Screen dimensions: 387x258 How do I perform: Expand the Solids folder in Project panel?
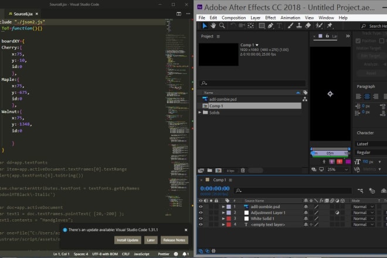pos(200,113)
